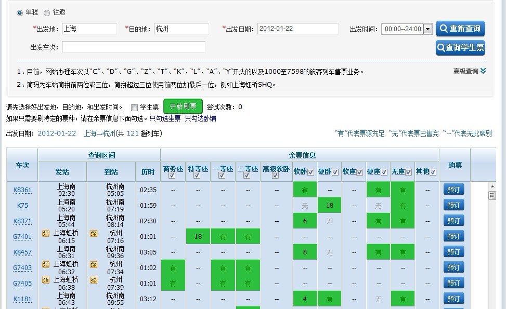
Task: Click the 出发地 input field containing 上海
Action: click(89, 29)
